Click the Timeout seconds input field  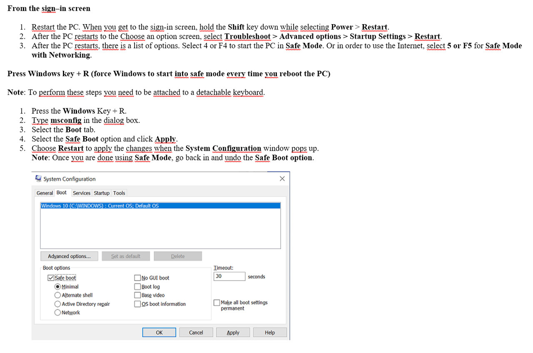pos(229,276)
